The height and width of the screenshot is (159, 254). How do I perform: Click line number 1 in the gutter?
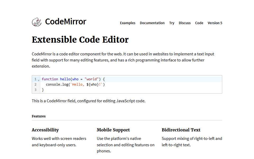point(35,79)
